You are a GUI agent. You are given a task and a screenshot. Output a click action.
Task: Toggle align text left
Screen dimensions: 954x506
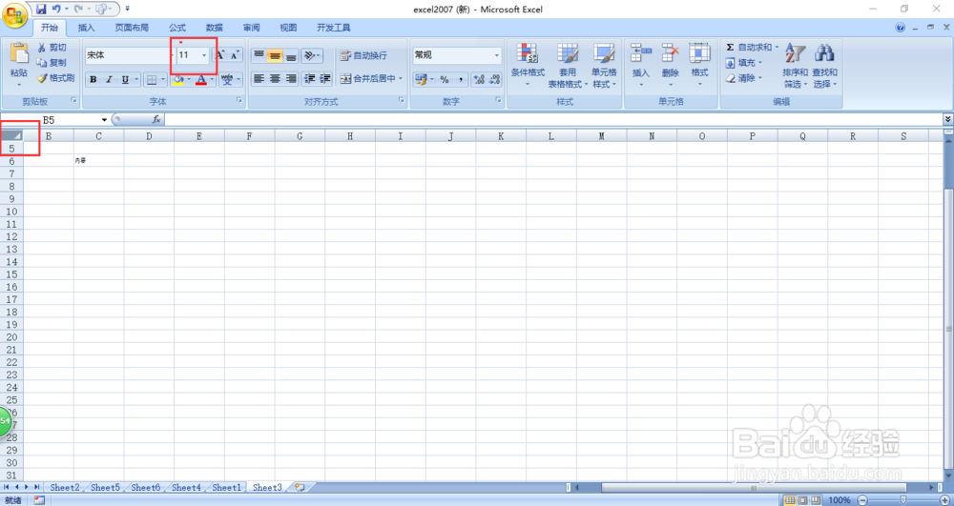point(259,79)
